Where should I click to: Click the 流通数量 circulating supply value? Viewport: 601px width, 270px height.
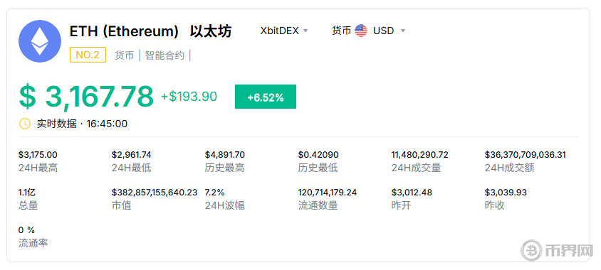pyautogui.click(x=328, y=193)
